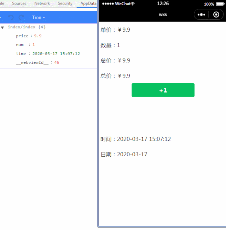Click the second 总价：￥9.9 line above +1
Image resolution: width=226 pixels, height=230 pixels.
(115, 76)
